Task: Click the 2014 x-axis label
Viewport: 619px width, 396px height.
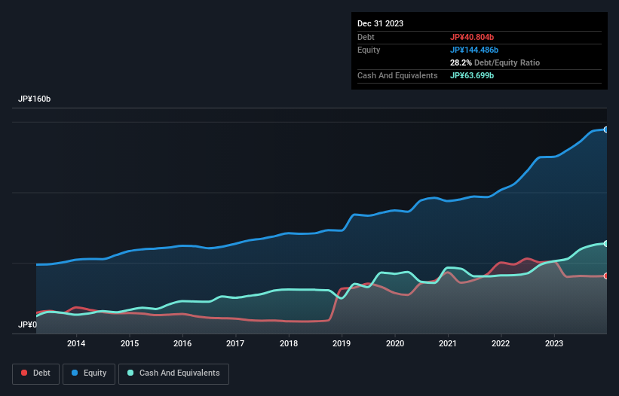Action: (x=76, y=344)
